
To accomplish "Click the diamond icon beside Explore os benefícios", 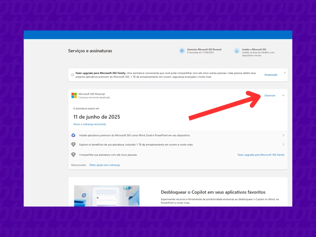I will (x=73, y=145).
